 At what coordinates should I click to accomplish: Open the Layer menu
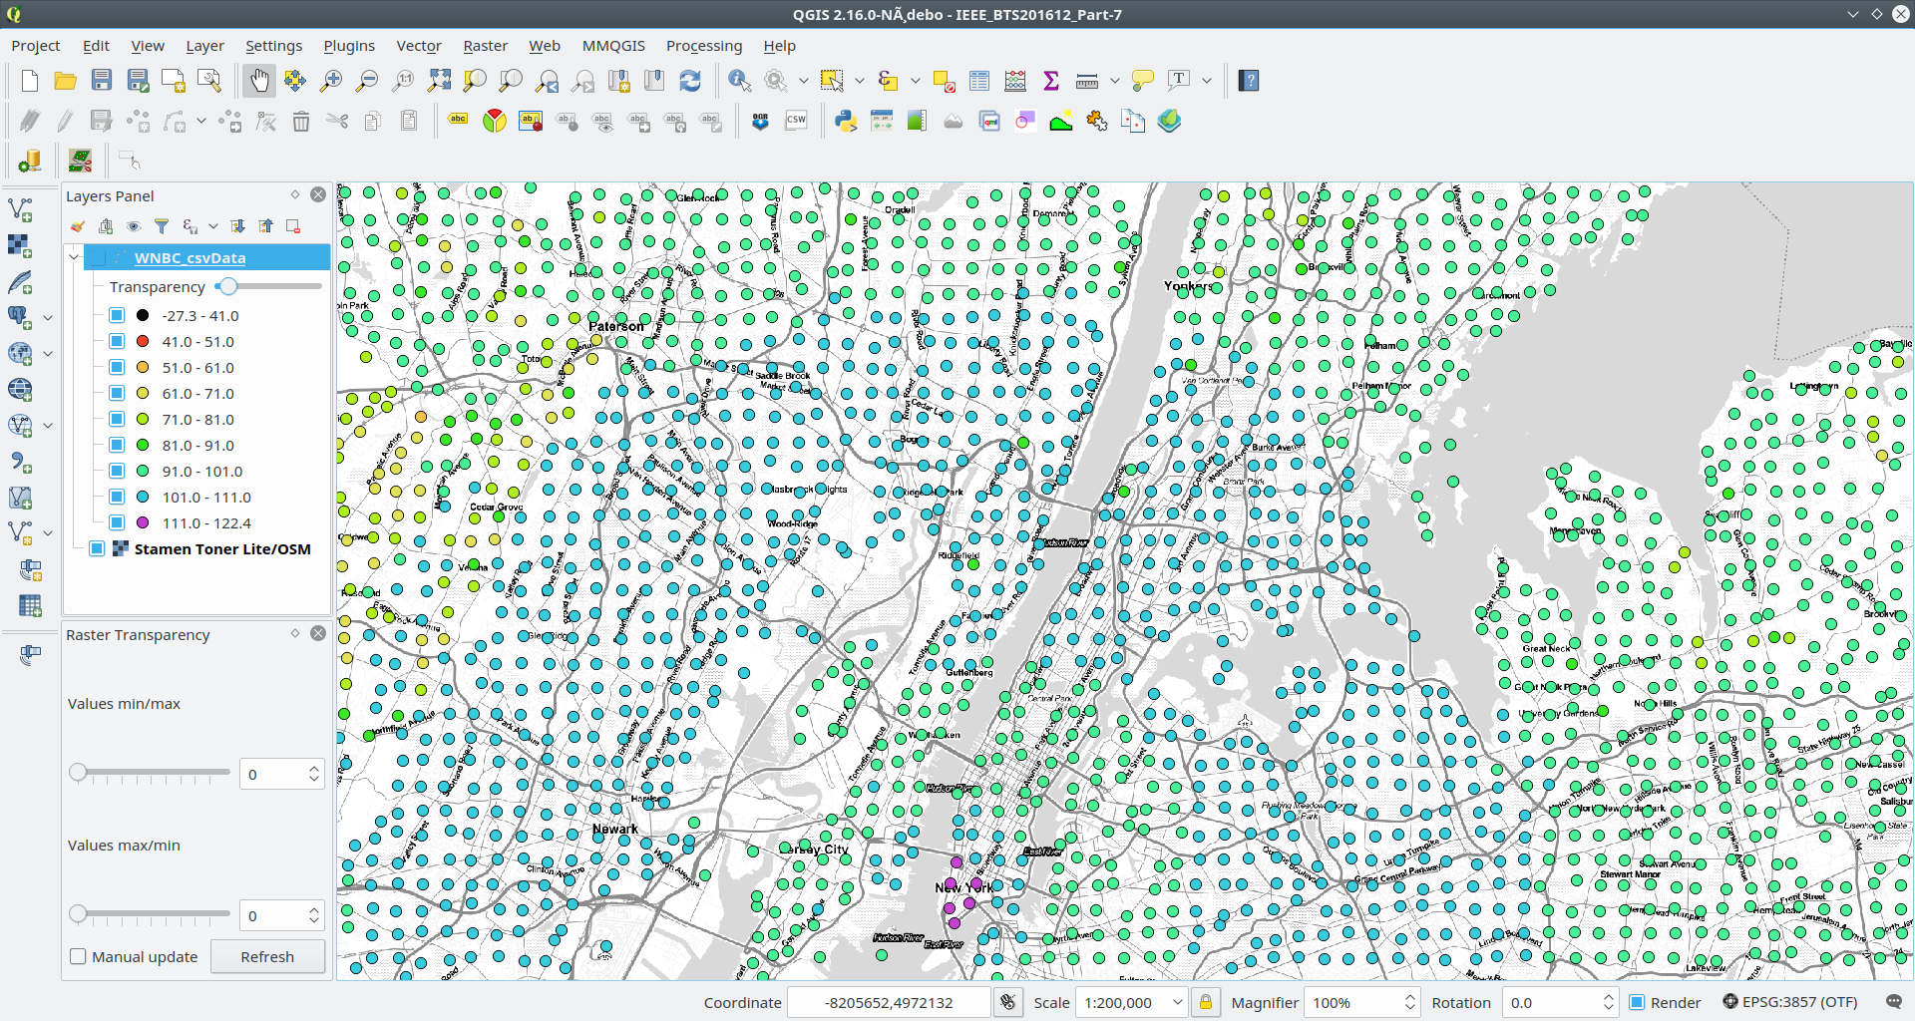point(204,46)
